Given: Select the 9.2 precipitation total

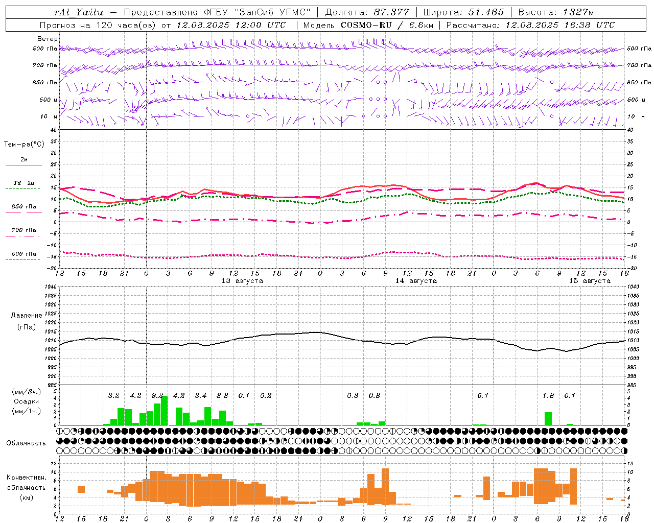Looking at the screenshot, I should point(157,396).
